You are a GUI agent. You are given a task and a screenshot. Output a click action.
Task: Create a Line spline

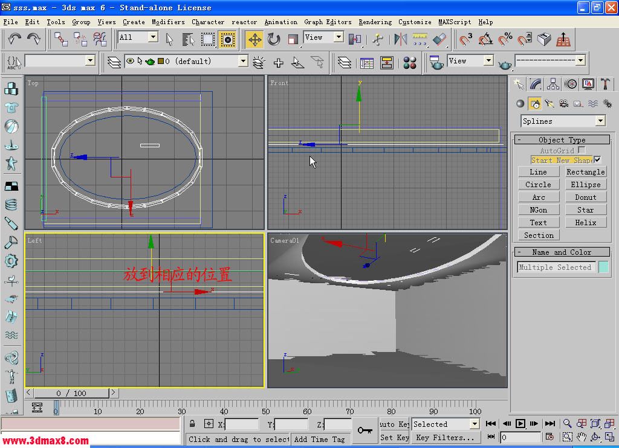pos(539,171)
